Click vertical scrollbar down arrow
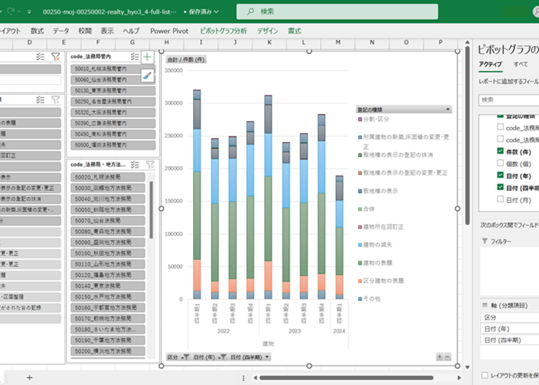This screenshot has width=539, height=385. click(467, 367)
